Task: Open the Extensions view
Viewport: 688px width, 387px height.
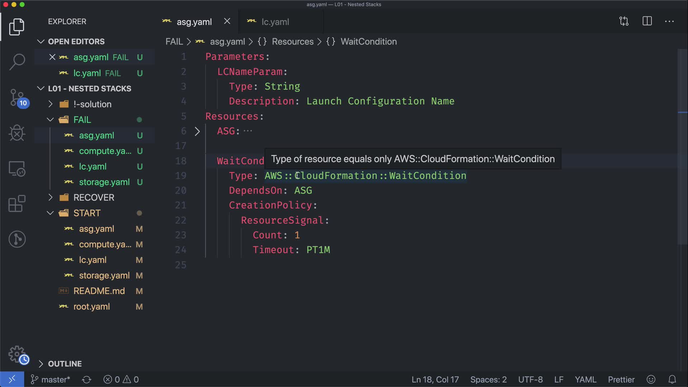Action: (x=17, y=204)
